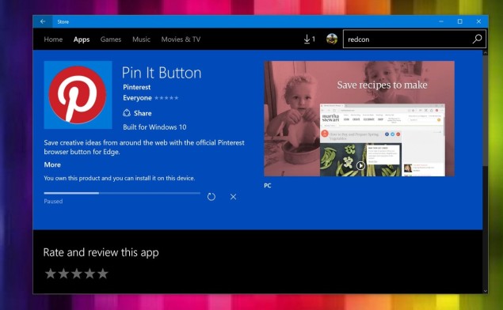The image size is (503, 310).
Task: Switch to the Games tab
Action: [x=111, y=40]
